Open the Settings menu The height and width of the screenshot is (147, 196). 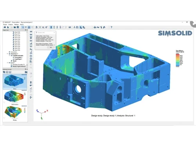16,24
